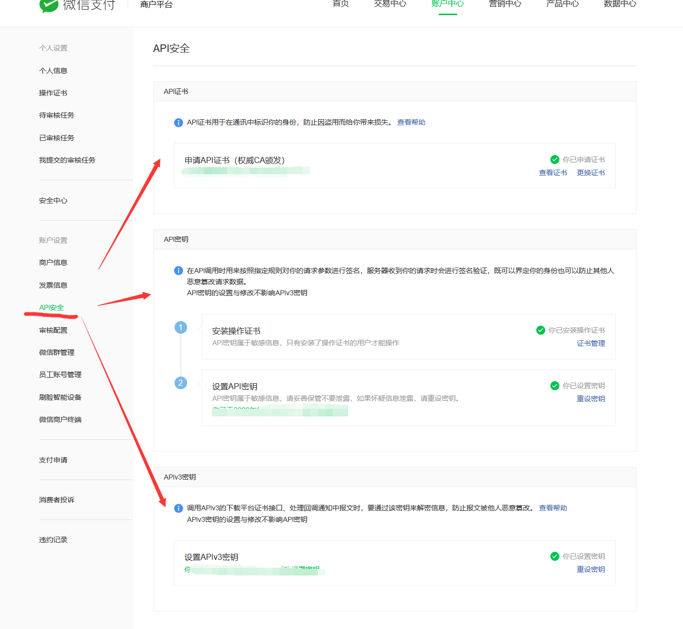Open 消费者投诉 in the sidebar
Viewport: 683px width, 629px height.
pyautogui.click(x=57, y=500)
